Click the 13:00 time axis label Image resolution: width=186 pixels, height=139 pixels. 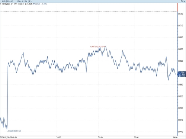136,138
